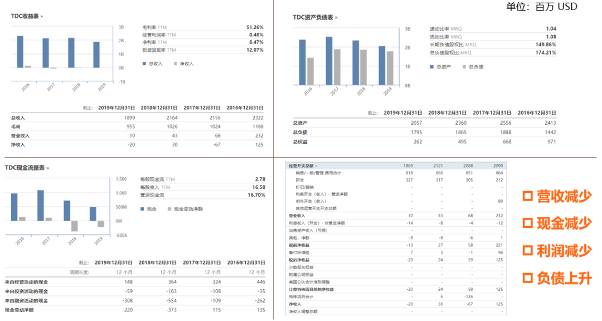Select the 长期负债股权比 value 149.86%
Screen dimensions: 602x321
[x=546, y=45]
